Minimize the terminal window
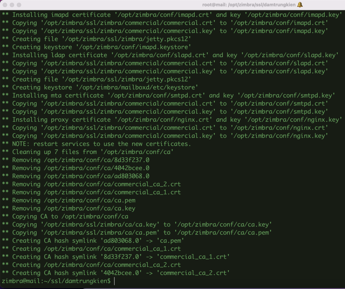345x289 pixels. point(12,5)
